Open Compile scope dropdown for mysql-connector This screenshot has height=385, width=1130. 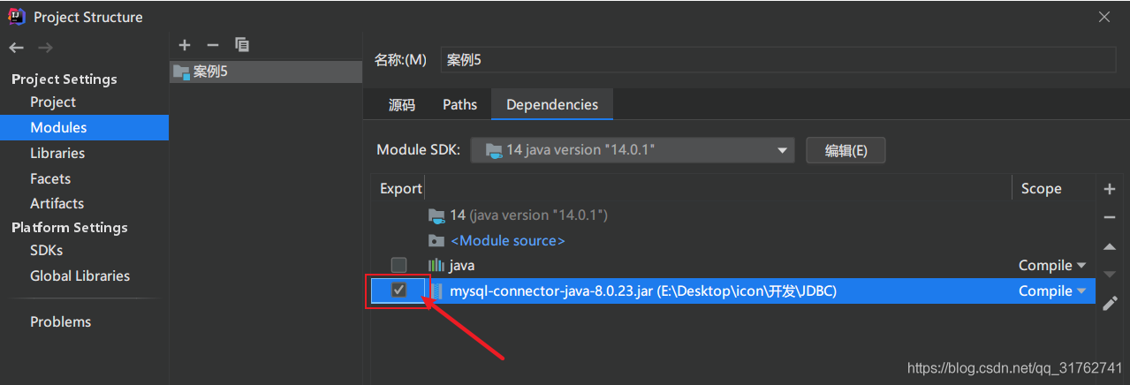pyautogui.click(x=1051, y=291)
